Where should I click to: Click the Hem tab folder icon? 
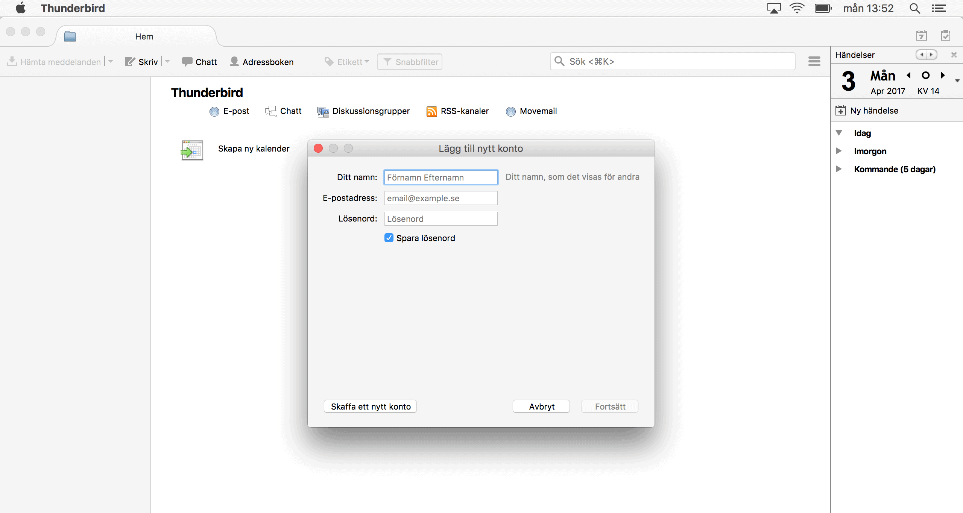click(70, 36)
